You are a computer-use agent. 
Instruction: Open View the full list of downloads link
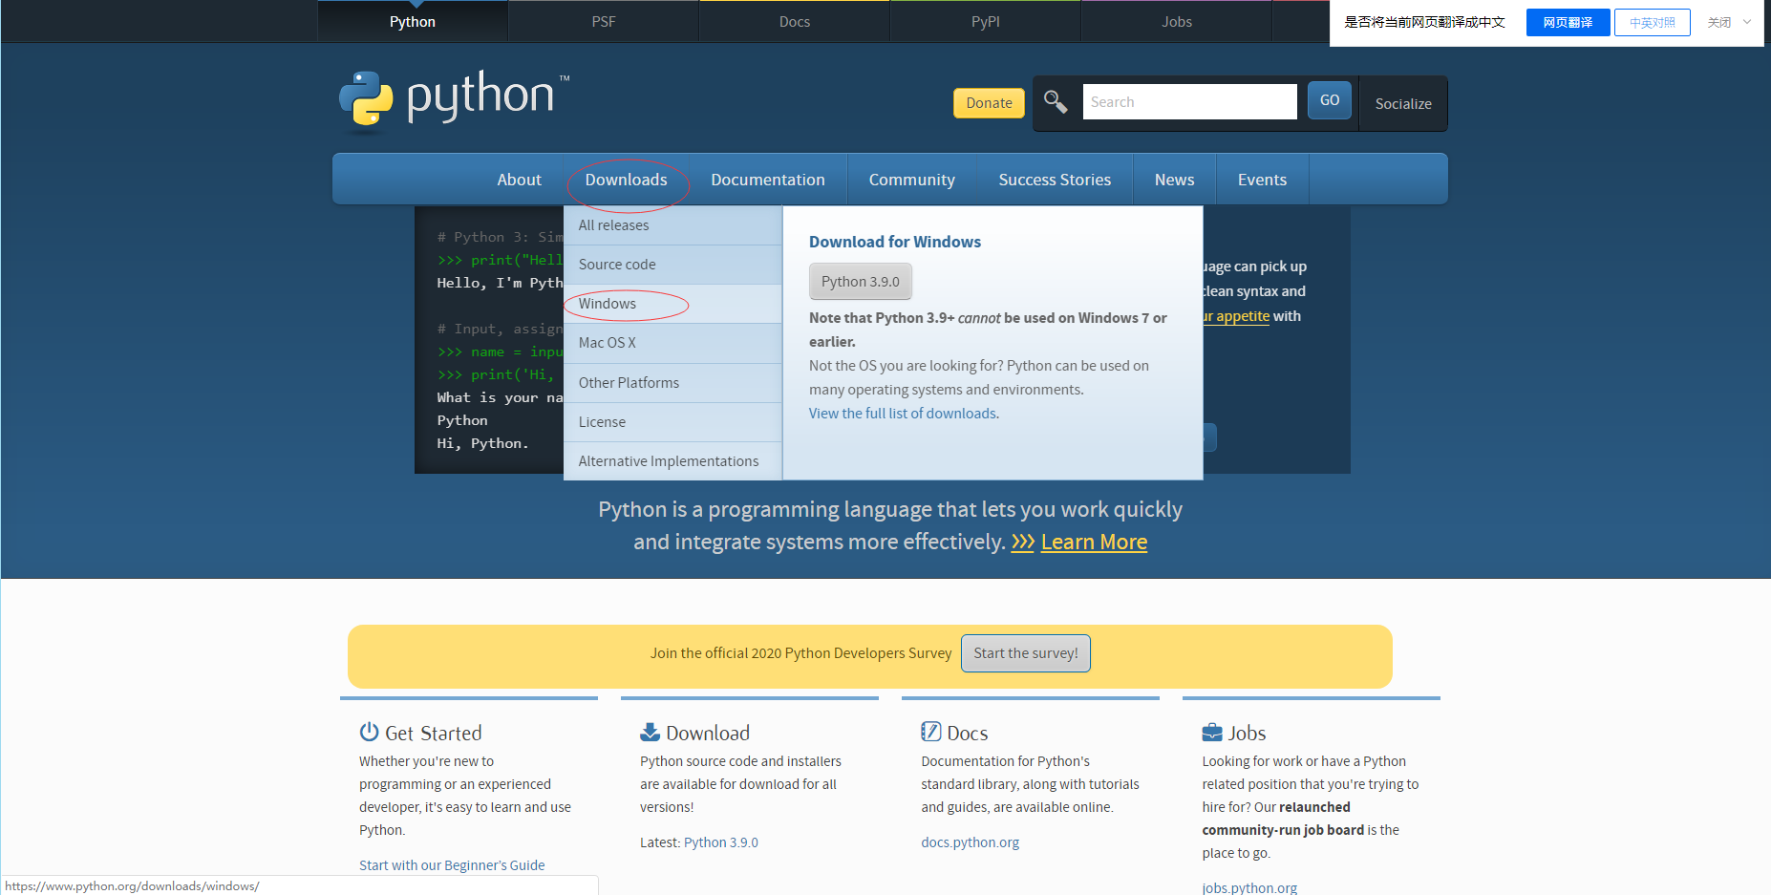(x=904, y=414)
